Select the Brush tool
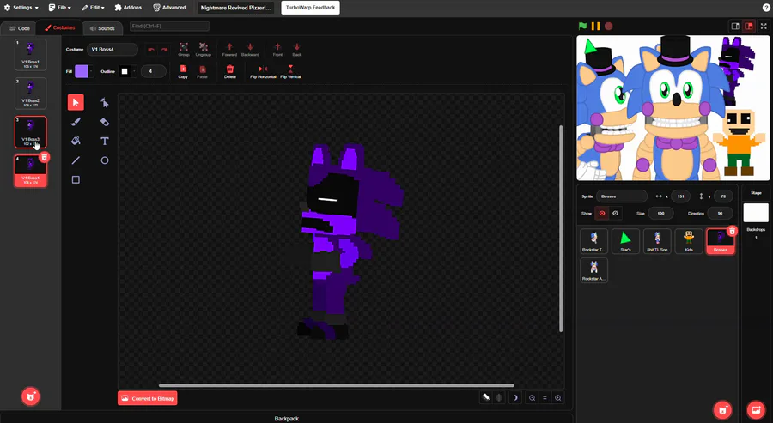This screenshot has width=773, height=423. 76,122
